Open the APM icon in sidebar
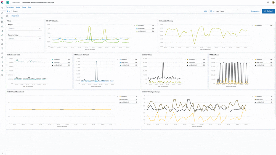This screenshot has height=155, width=276. point(2,48)
